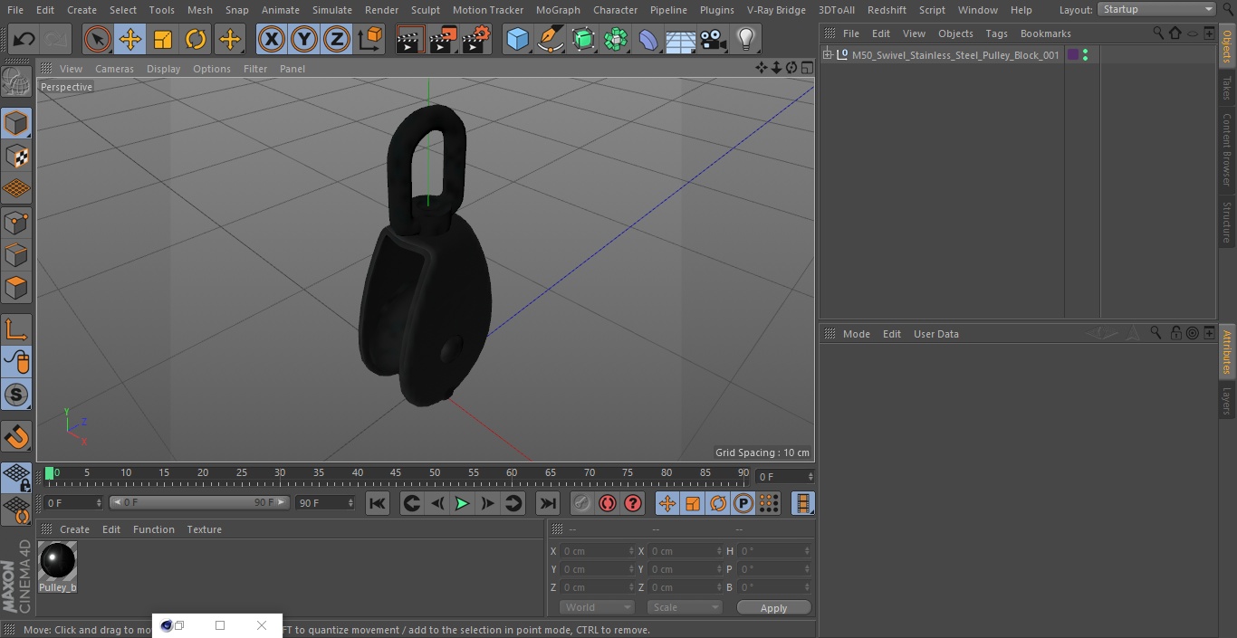1237x638 pixels.
Task: Switch to Points mode
Action: tap(16, 222)
